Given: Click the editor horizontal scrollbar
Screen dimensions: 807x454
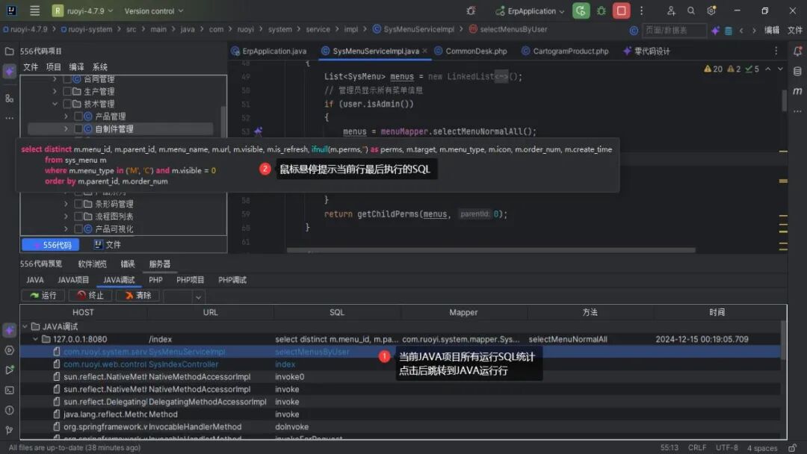Looking at the screenshot, I should (x=491, y=250).
